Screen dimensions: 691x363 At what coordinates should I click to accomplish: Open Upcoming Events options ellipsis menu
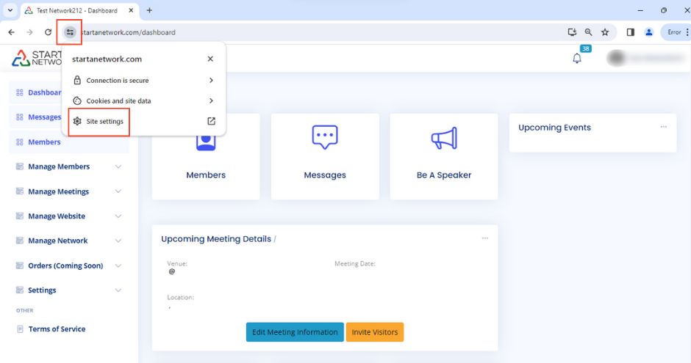[x=663, y=127]
